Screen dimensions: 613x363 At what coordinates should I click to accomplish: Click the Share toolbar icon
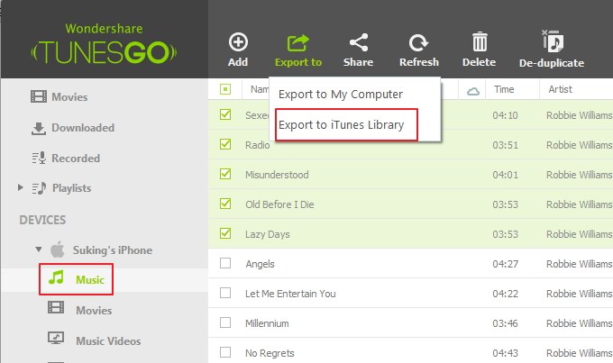point(358,43)
